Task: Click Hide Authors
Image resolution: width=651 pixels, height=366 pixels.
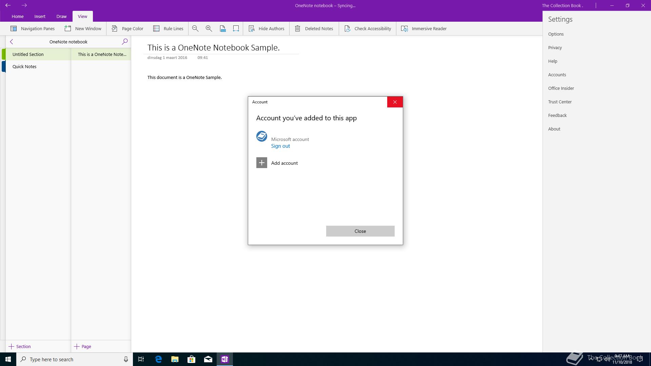Action: pos(267,28)
